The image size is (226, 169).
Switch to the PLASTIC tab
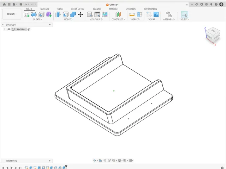point(97,9)
